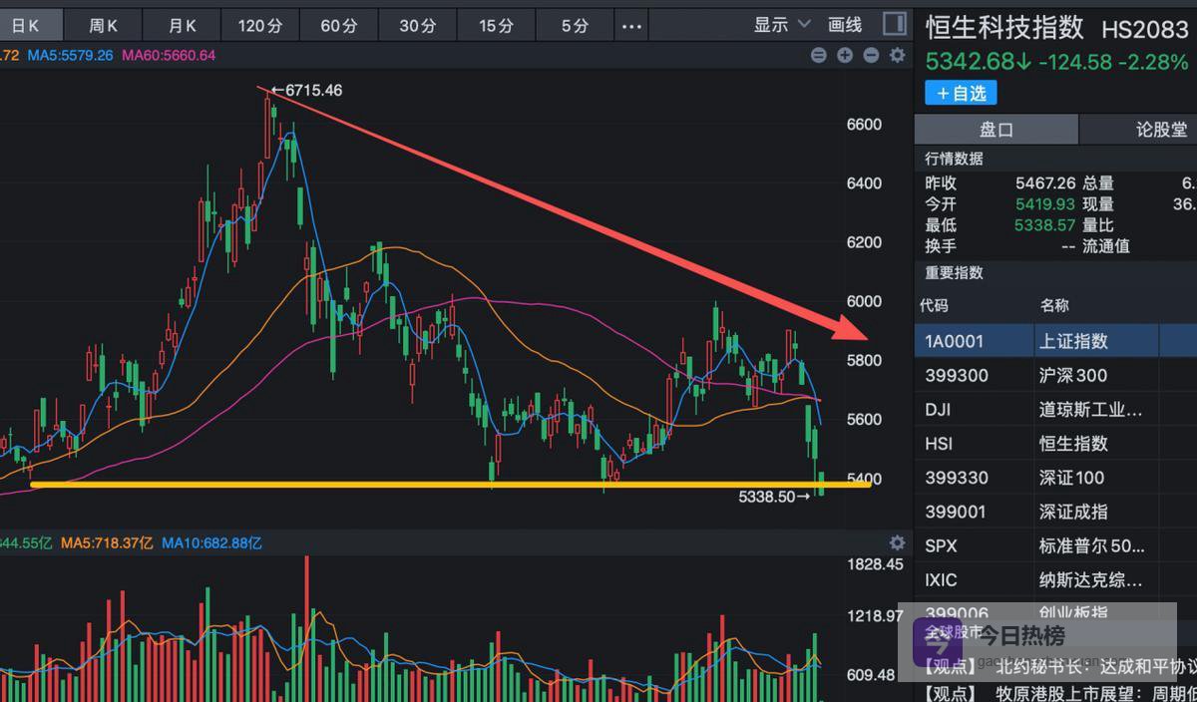Select 道琼斯工业 index row
The height and width of the screenshot is (702, 1197).
[x=1055, y=409]
